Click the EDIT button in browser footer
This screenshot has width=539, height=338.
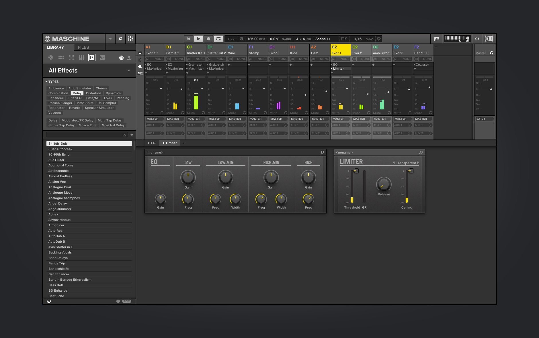127,301
